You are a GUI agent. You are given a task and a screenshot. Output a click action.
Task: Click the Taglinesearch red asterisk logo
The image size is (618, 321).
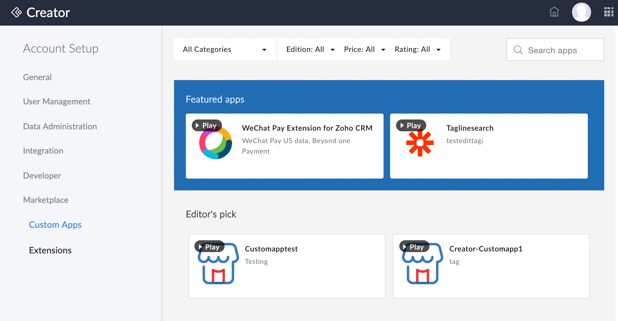420,143
